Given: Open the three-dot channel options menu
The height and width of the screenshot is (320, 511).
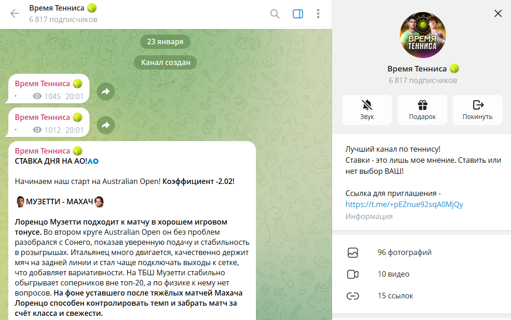Looking at the screenshot, I should click(x=318, y=14).
